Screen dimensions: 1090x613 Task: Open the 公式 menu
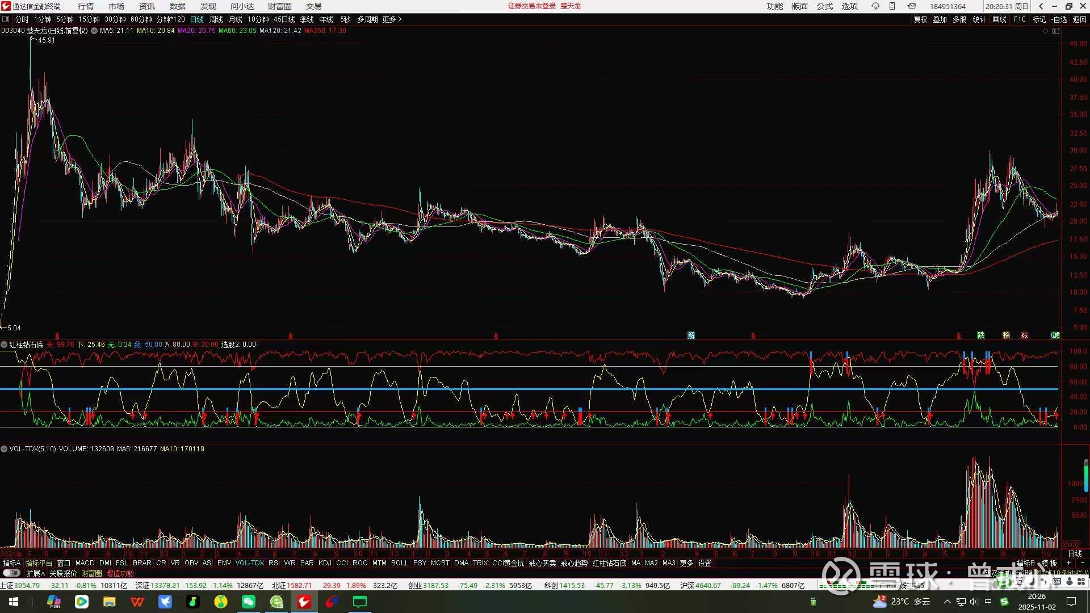pos(824,6)
